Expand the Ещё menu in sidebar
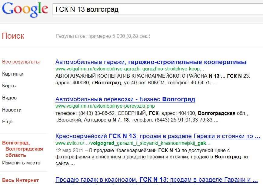 pyautogui.click(x=7, y=122)
